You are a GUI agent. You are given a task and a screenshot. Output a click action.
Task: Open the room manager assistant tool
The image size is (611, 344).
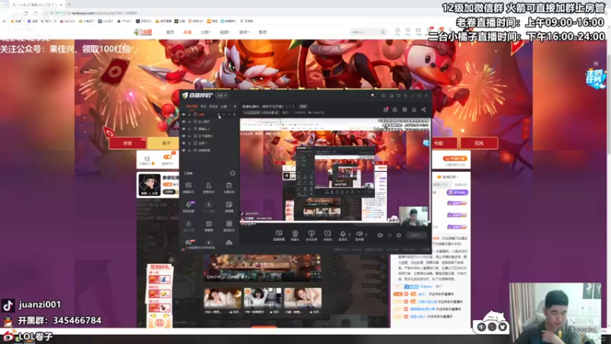click(209, 187)
